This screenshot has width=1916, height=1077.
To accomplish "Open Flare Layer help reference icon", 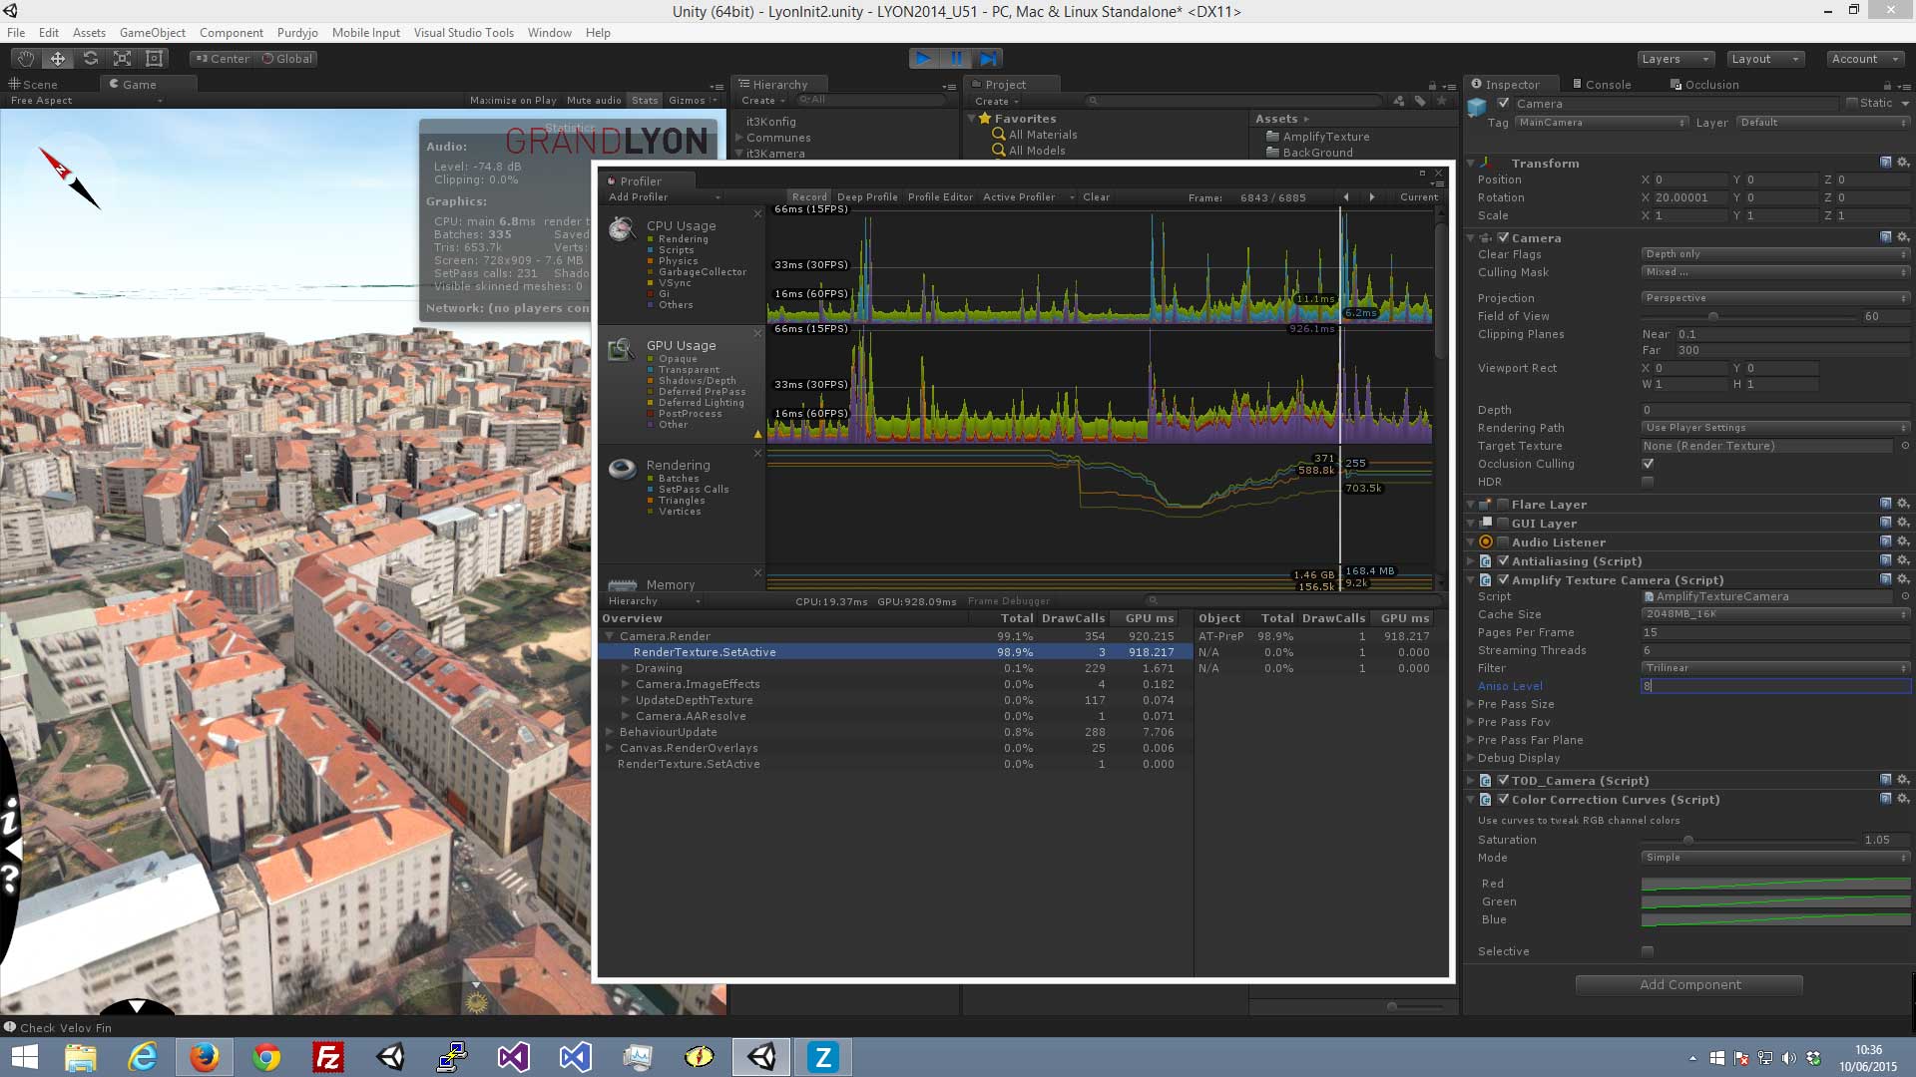I will click(x=1885, y=504).
